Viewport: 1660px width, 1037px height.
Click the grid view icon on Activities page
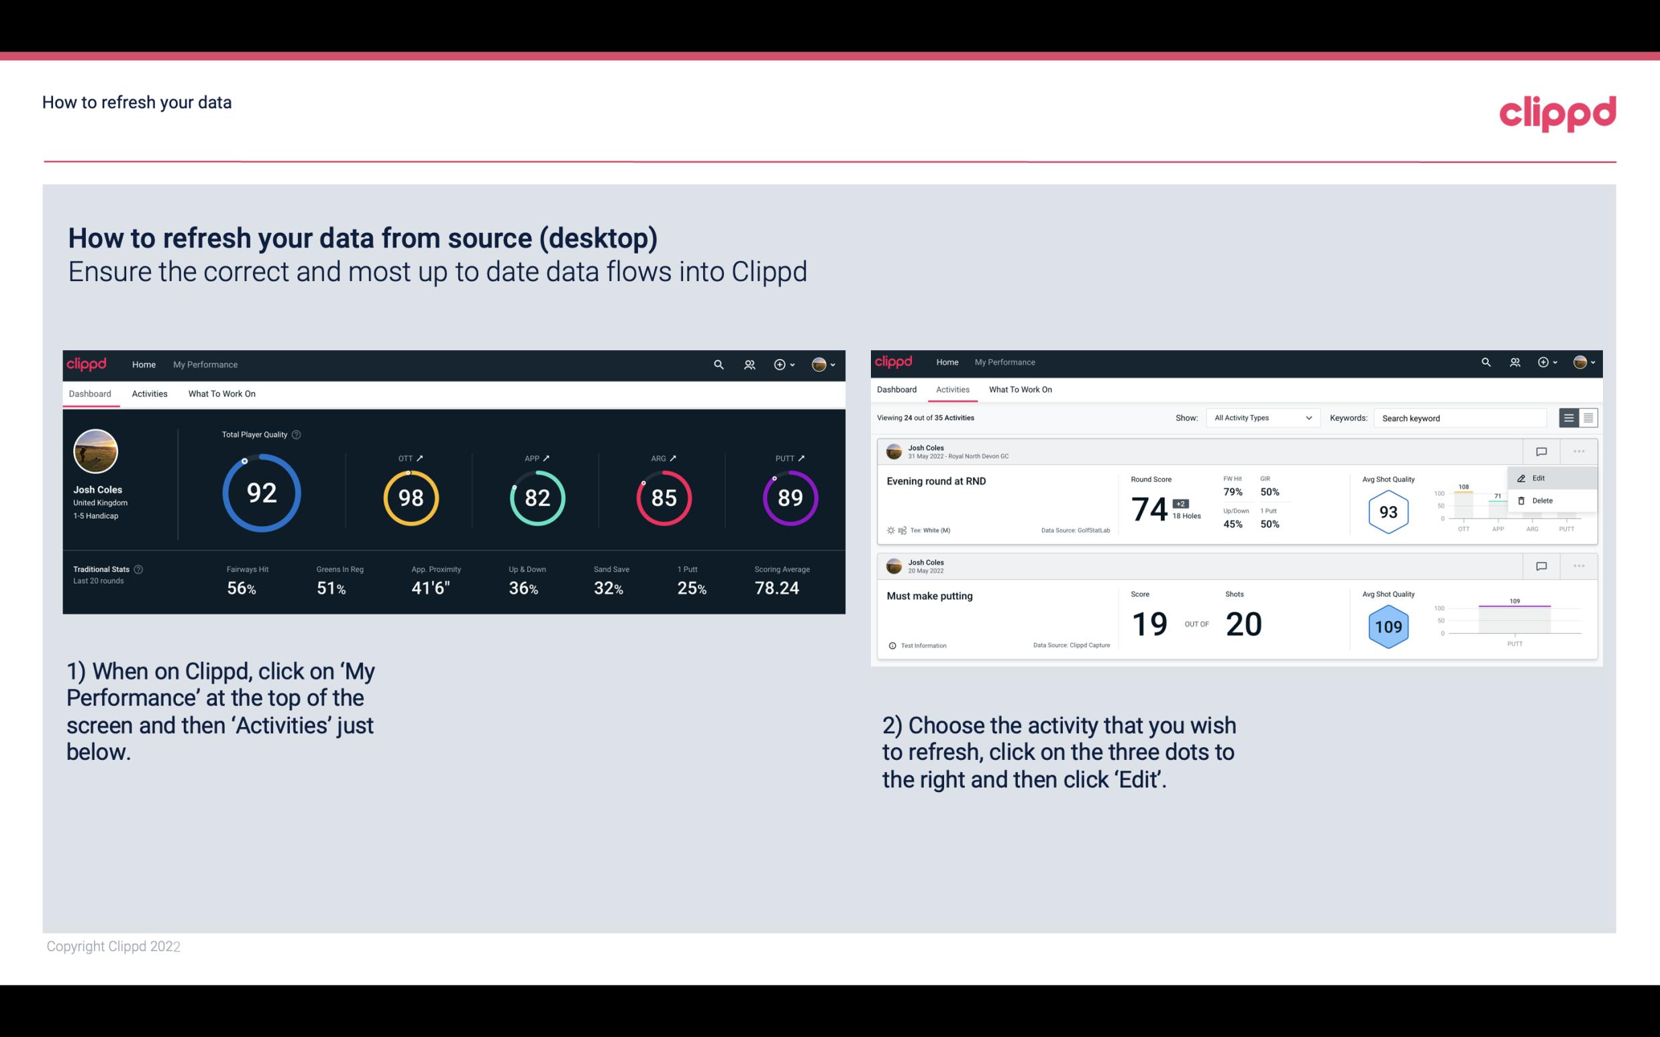pyautogui.click(x=1587, y=417)
